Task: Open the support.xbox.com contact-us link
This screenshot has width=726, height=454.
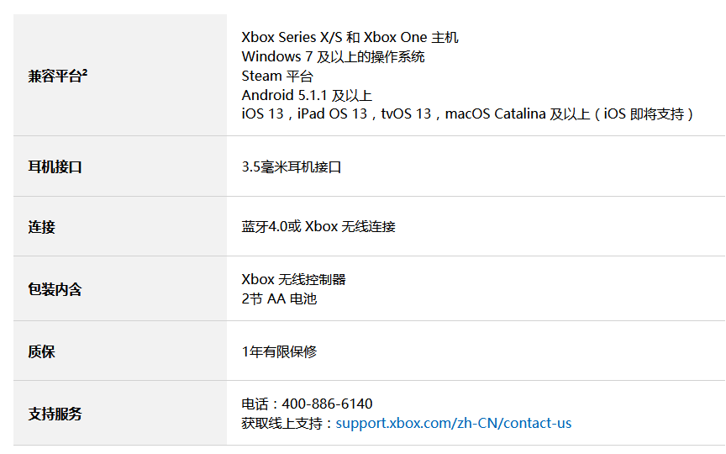Action: pos(453,424)
